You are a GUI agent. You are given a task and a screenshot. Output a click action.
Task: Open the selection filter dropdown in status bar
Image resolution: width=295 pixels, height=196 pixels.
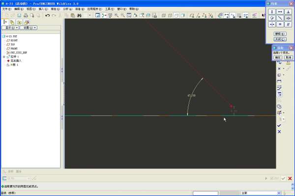[x=279, y=193]
